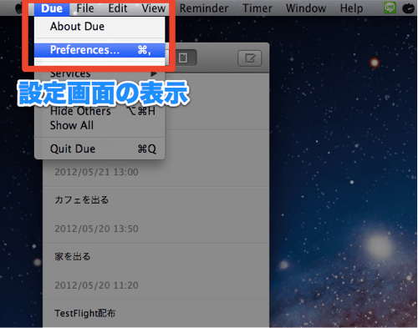Click the date 2012/05/20 13:50
The height and width of the screenshot is (328, 418).
tap(96, 229)
